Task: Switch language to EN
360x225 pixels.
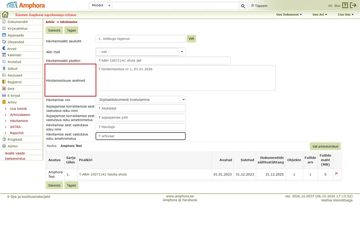Action: (330, 6)
